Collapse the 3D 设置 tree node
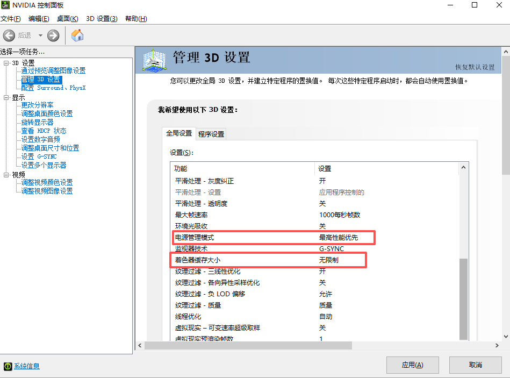 [6, 63]
